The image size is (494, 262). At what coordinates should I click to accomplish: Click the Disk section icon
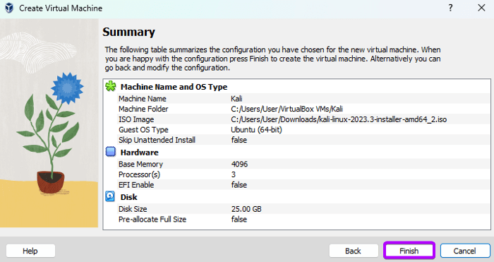110,196
